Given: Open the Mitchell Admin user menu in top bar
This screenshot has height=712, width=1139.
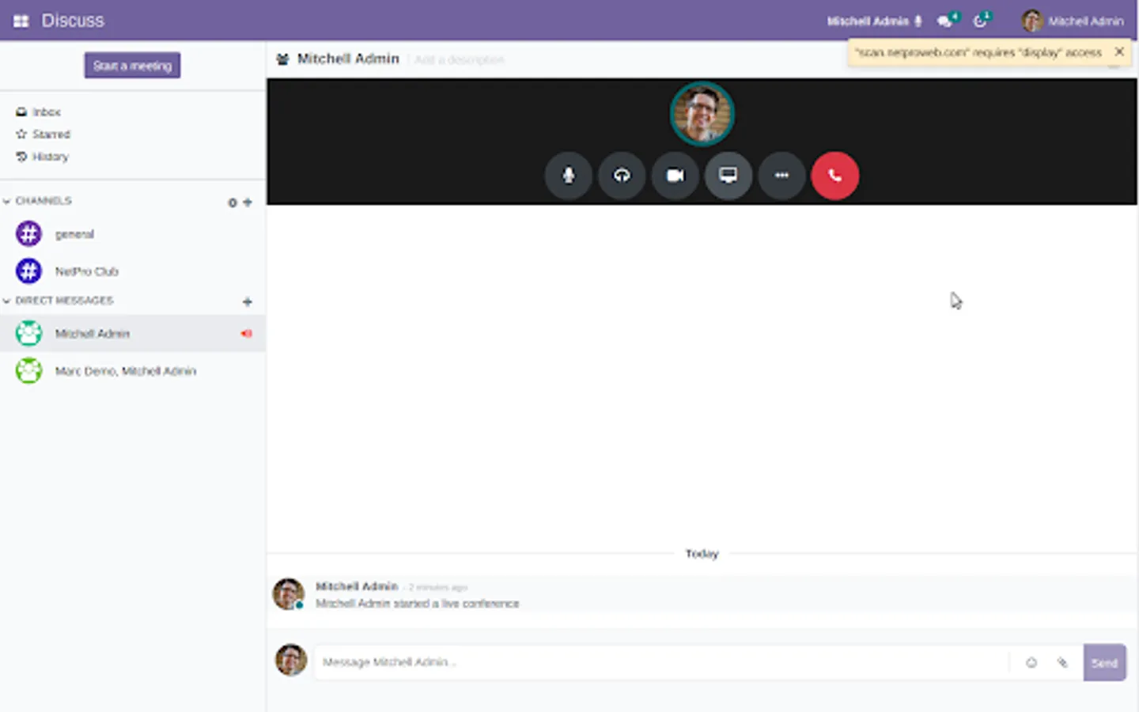Looking at the screenshot, I should (1073, 21).
